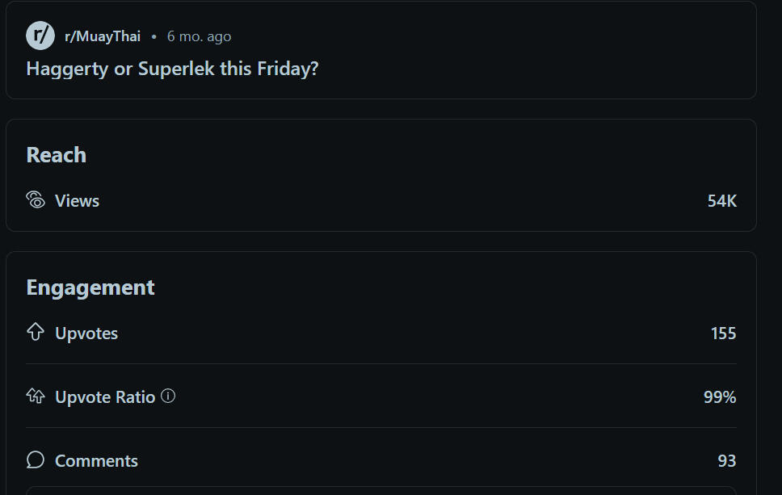Screen dimensions: 782x495
Task: Show the Upvote Ratio info tooltip icon
Action: [168, 396]
